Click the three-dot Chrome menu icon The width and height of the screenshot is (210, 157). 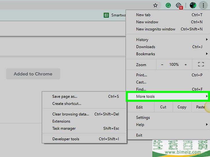click(203, 5)
